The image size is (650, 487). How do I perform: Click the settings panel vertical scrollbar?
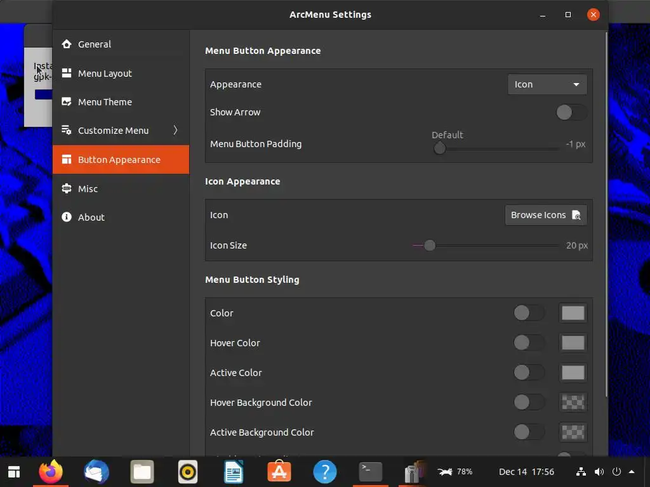coord(606,216)
